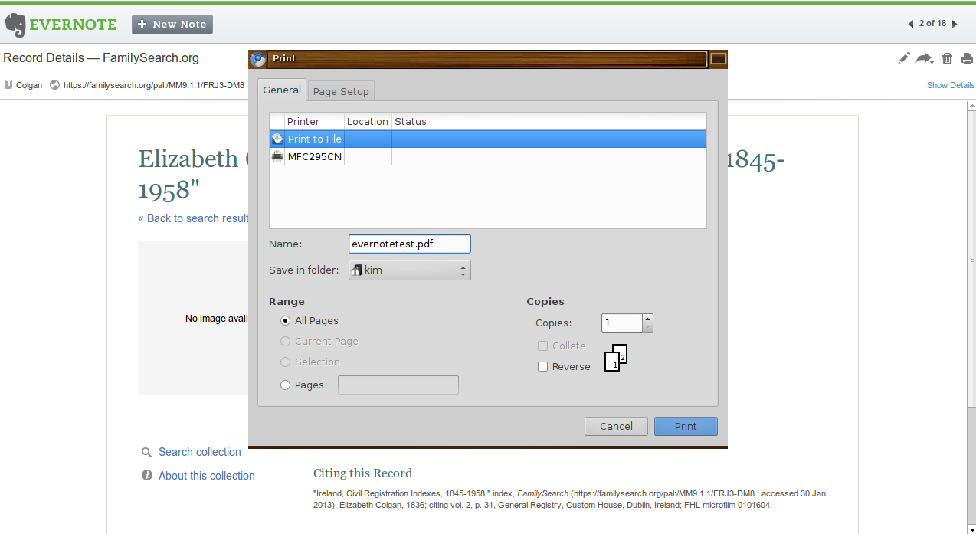Viewport: 976px width, 534px height.
Task: Click the Citing this Record heading
Action: 362,473
